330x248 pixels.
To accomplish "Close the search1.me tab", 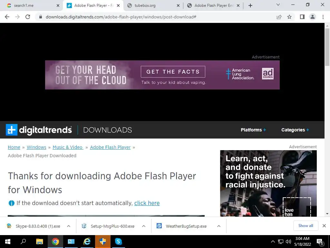I will [x=58, y=5].
